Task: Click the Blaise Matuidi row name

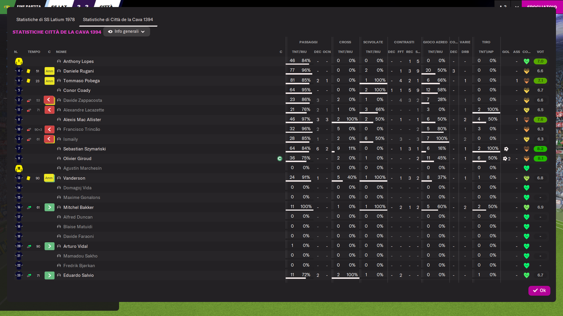Action: pos(78,227)
